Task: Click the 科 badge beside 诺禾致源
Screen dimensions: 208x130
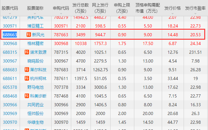Action: tap(27, 52)
